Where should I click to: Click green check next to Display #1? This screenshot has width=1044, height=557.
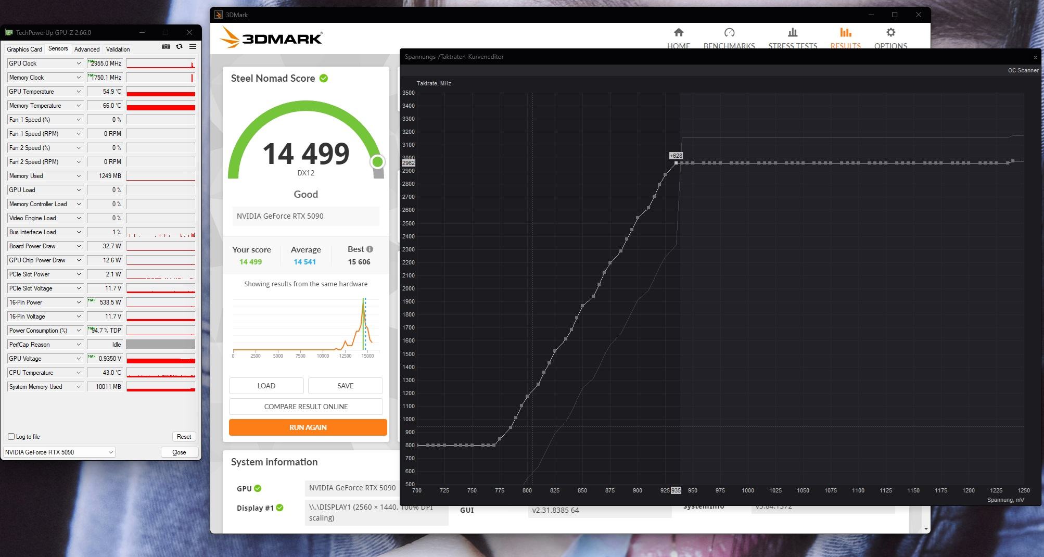click(x=279, y=508)
